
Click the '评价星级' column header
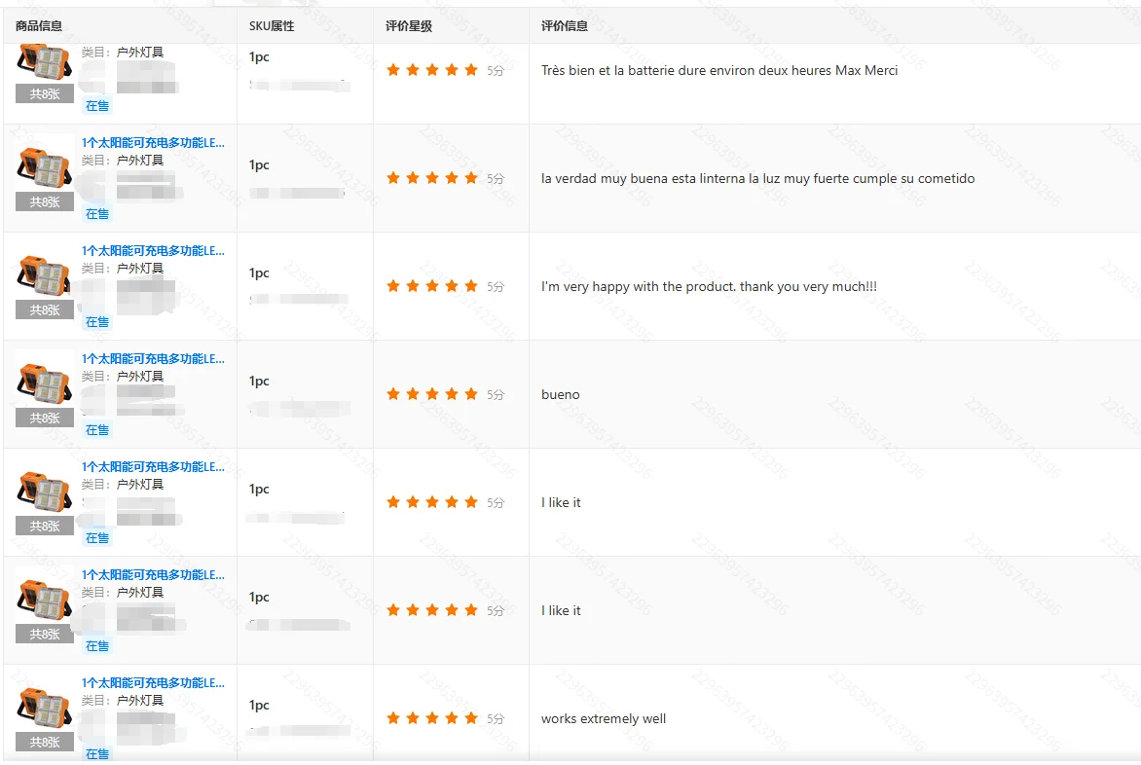point(409,26)
